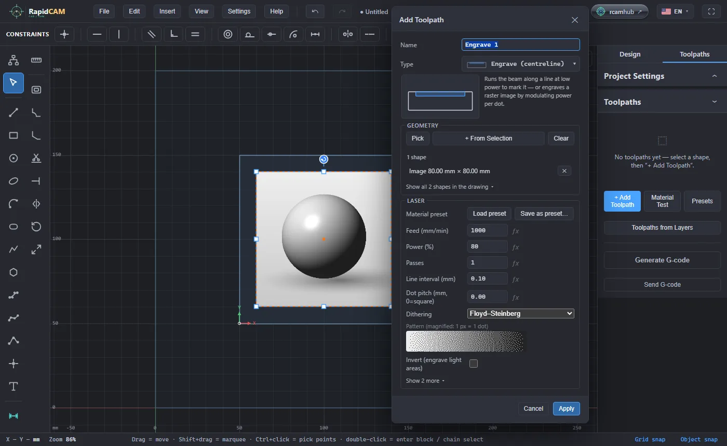727x446 pixels.
Task: Click the Load preset button
Action: 489,214
